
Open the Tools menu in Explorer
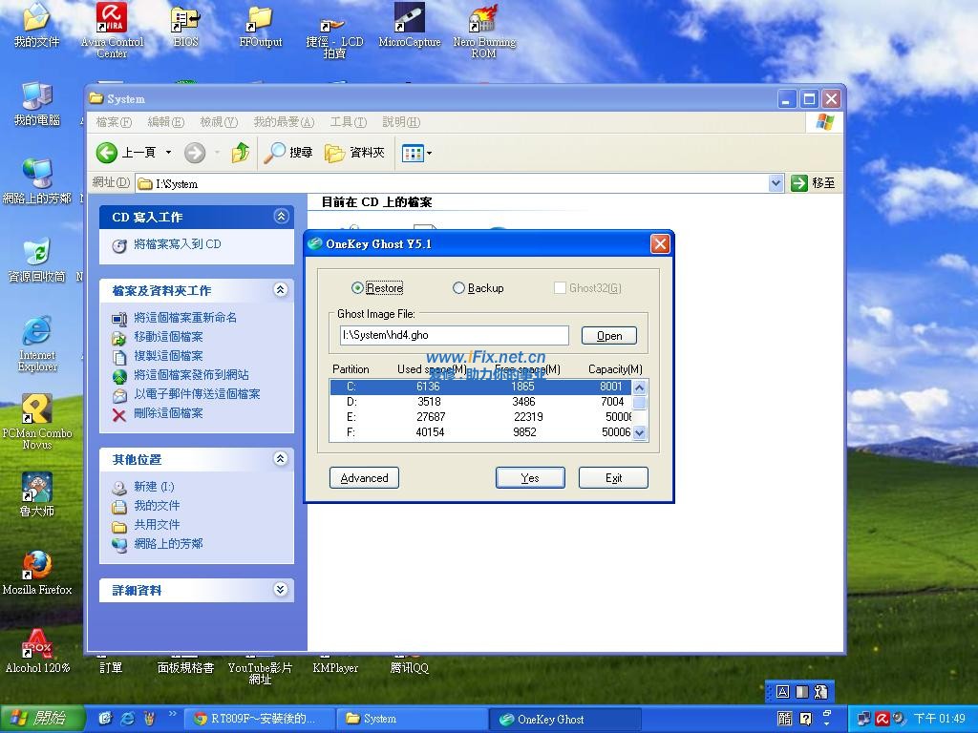(348, 122)
